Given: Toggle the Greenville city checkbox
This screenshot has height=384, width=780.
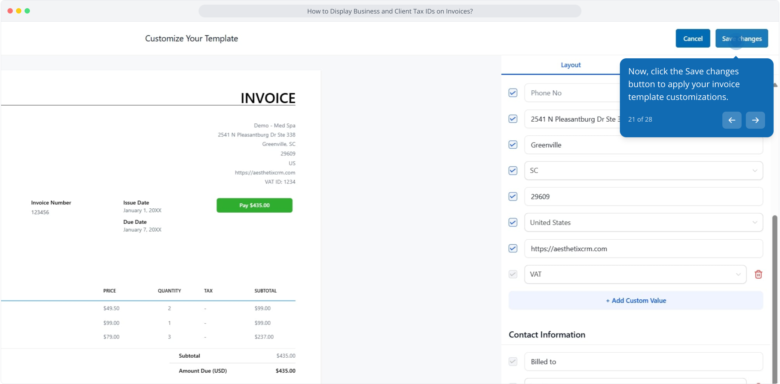Looking at the screenshot, I should click(513, 145).
